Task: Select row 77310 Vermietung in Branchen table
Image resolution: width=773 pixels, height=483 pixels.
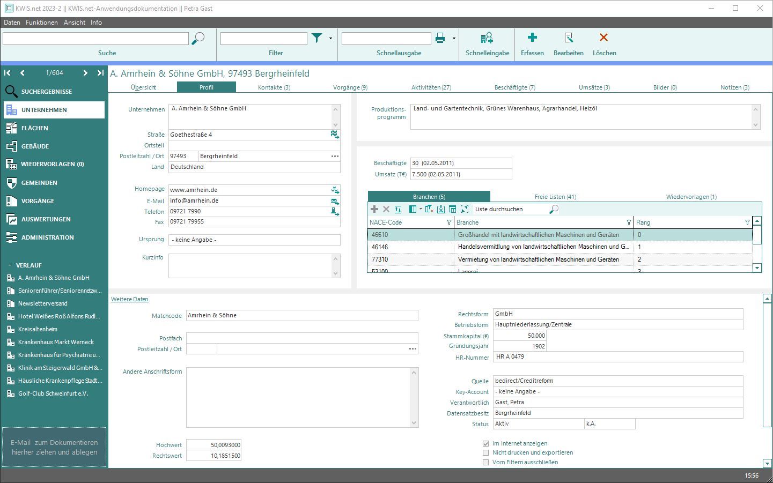Action: [559, 259]
